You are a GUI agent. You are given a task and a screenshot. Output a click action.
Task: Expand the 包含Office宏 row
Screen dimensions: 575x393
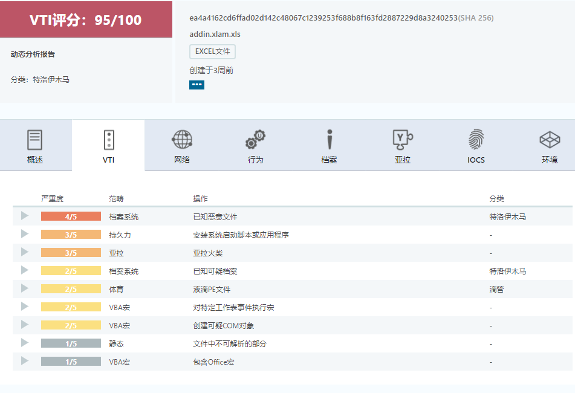25,361
